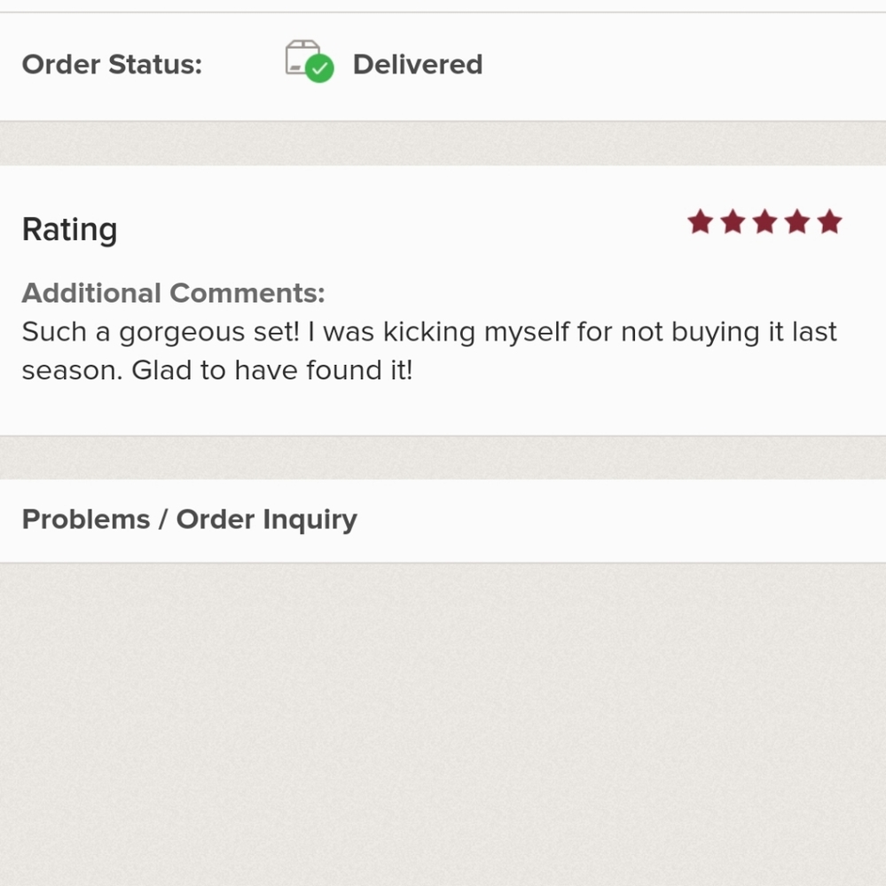The width and height of the screenshot is (886, 886).
Task: Click the word "season" in the comment
Action: [x=70, y=370]
